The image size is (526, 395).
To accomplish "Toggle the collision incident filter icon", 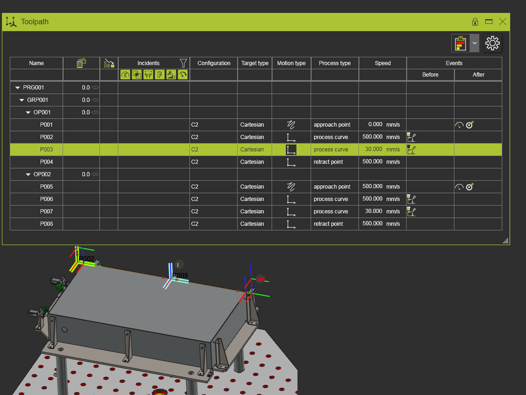I will coord(137,74).
